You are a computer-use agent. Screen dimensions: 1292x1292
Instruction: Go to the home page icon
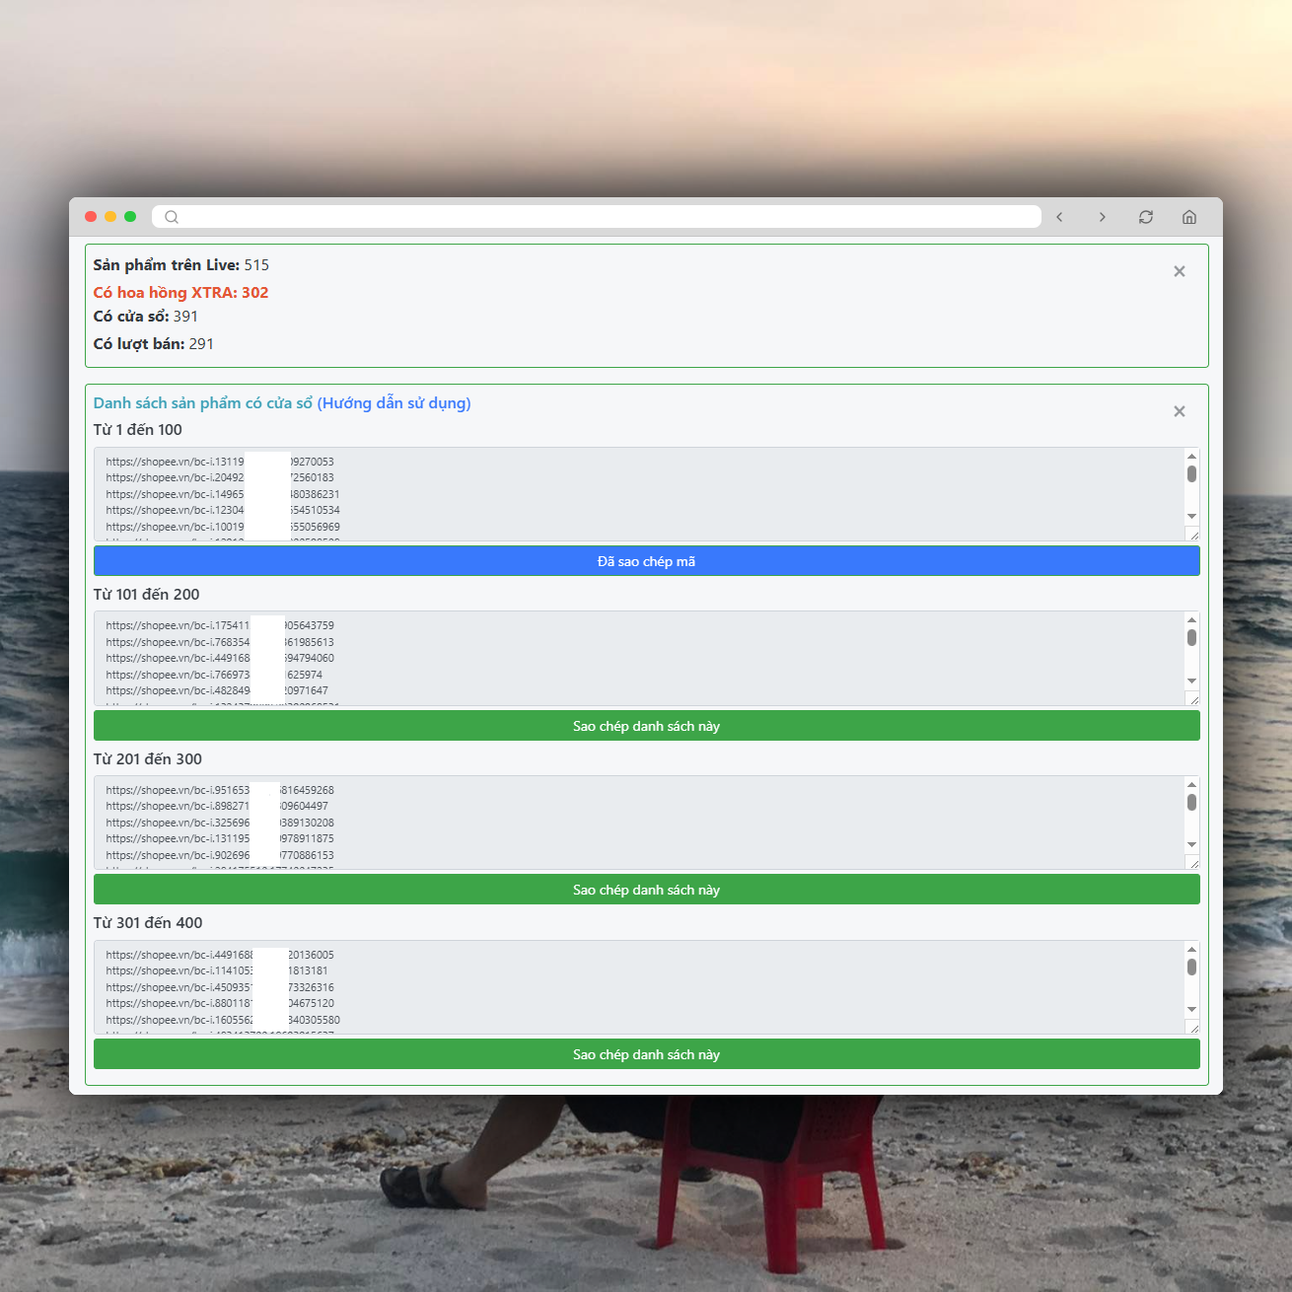[x=1188, y=217]
